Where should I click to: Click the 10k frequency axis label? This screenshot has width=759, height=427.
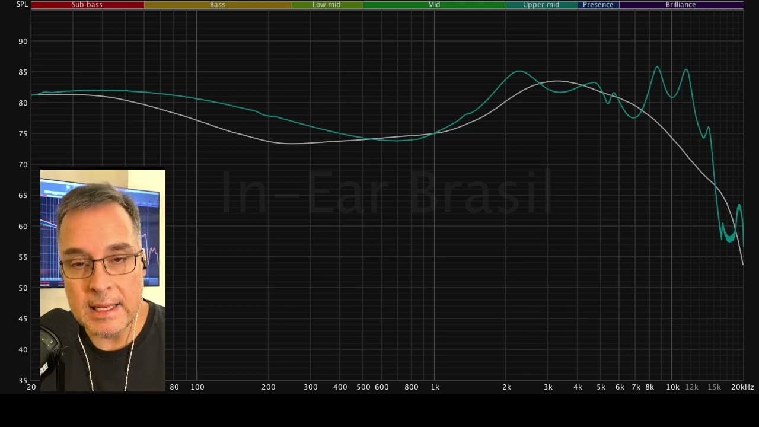(672, 387)
